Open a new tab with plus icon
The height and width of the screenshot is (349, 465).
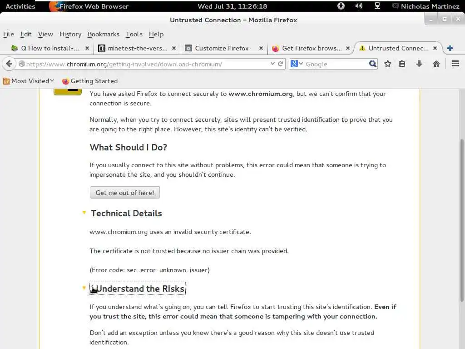tap(450, 48)
